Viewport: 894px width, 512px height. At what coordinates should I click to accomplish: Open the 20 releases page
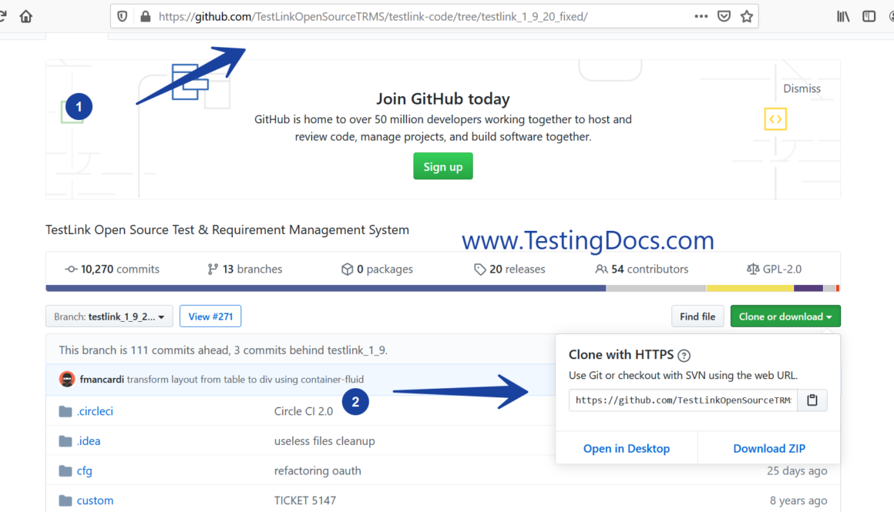[509, 269]
